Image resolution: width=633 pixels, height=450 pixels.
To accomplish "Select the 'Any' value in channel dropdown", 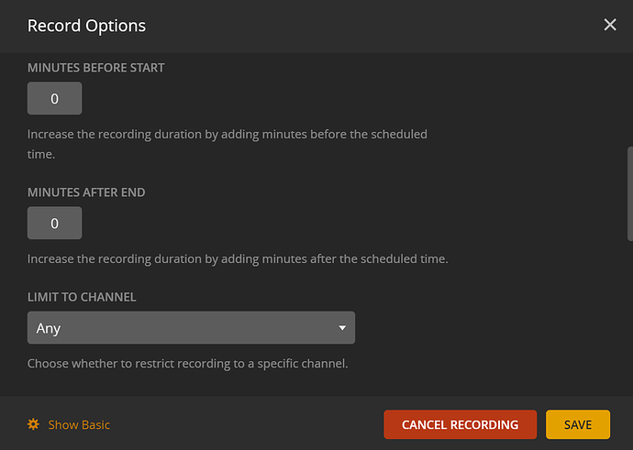I will point(50,327).
